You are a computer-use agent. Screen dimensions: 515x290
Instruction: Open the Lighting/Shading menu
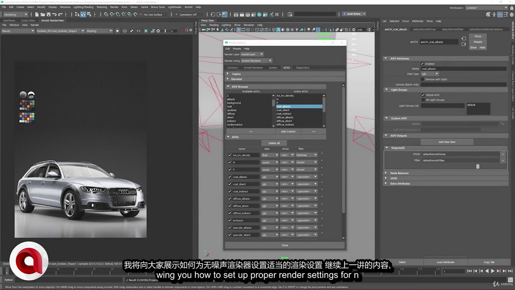tap(83, 7)
